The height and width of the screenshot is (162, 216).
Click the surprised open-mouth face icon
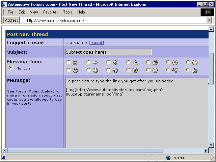[135, 71]
